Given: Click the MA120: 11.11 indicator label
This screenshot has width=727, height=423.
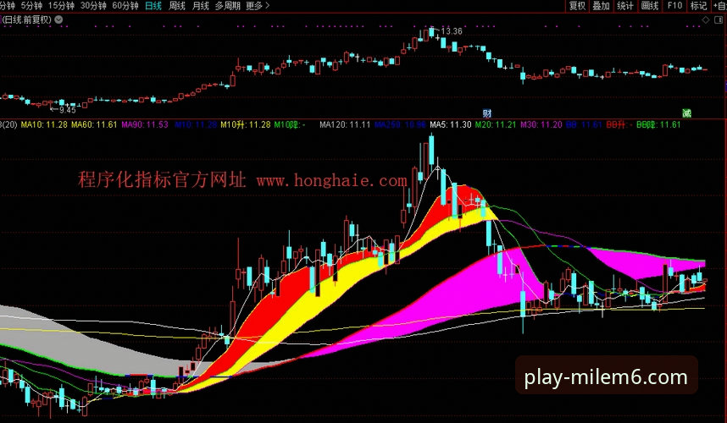Looking at the screenshot, I should point(345,124).
